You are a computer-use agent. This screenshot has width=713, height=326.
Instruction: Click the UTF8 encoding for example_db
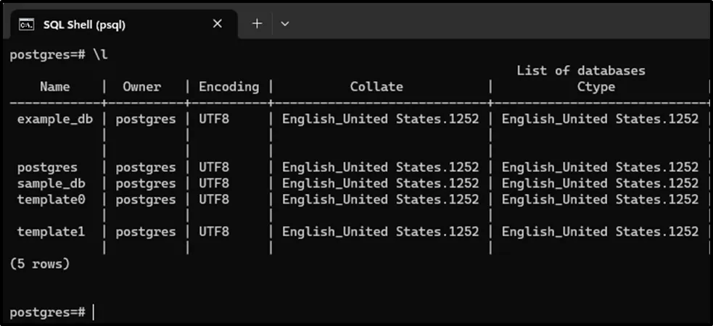click(214, 119)
